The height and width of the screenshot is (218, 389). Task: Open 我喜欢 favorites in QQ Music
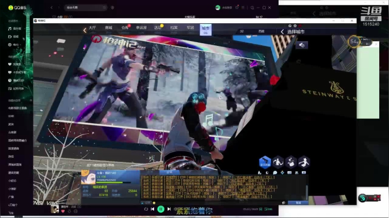coord(15,64)
